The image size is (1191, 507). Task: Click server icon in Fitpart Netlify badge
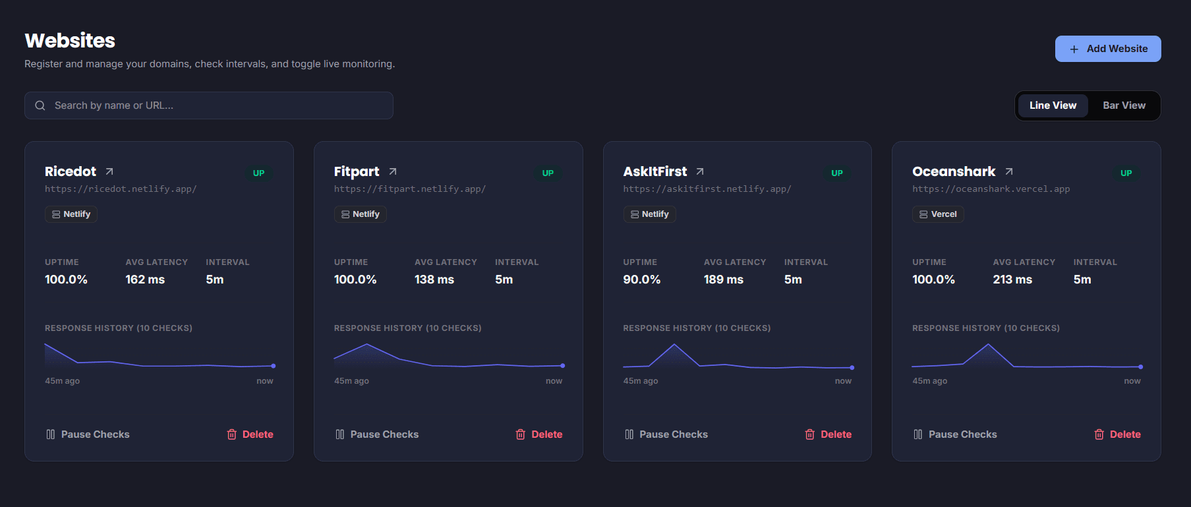pos(345,214)
